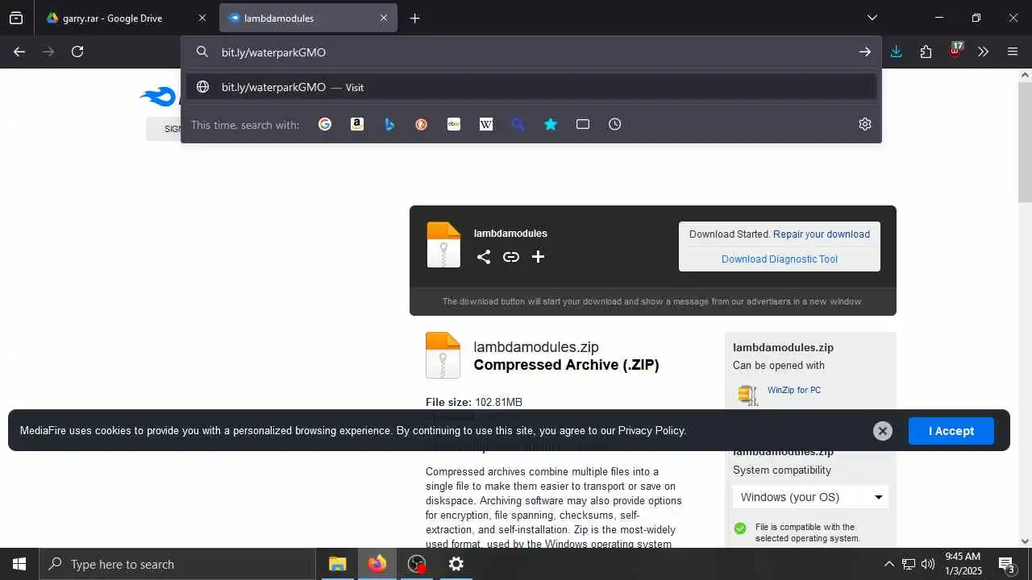Screen dimensions: 1032x580
Task: Show more toolbar tools overflow chevron
Action: pos(983,52)
